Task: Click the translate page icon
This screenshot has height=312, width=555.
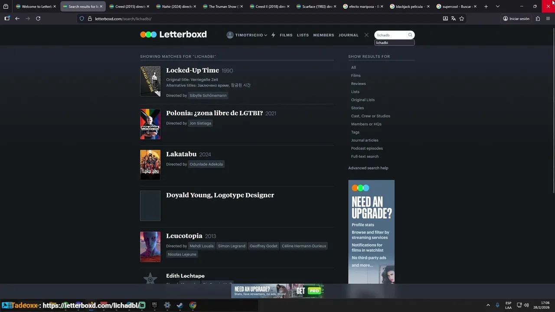Action: [x=453, y=19]
